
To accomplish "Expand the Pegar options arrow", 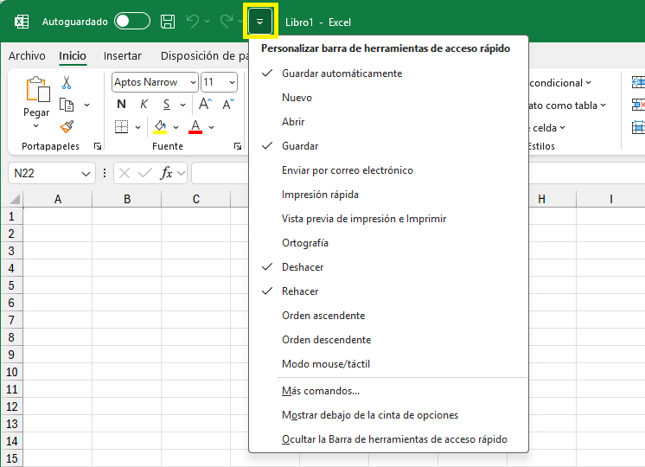I will (35, 126).
